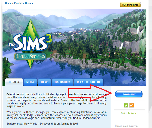
Task: Open the Details tab
Action: point(14,82)
